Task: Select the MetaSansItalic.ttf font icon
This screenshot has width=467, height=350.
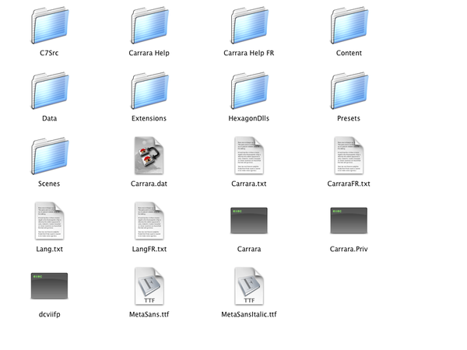Action: click(249, 286)
